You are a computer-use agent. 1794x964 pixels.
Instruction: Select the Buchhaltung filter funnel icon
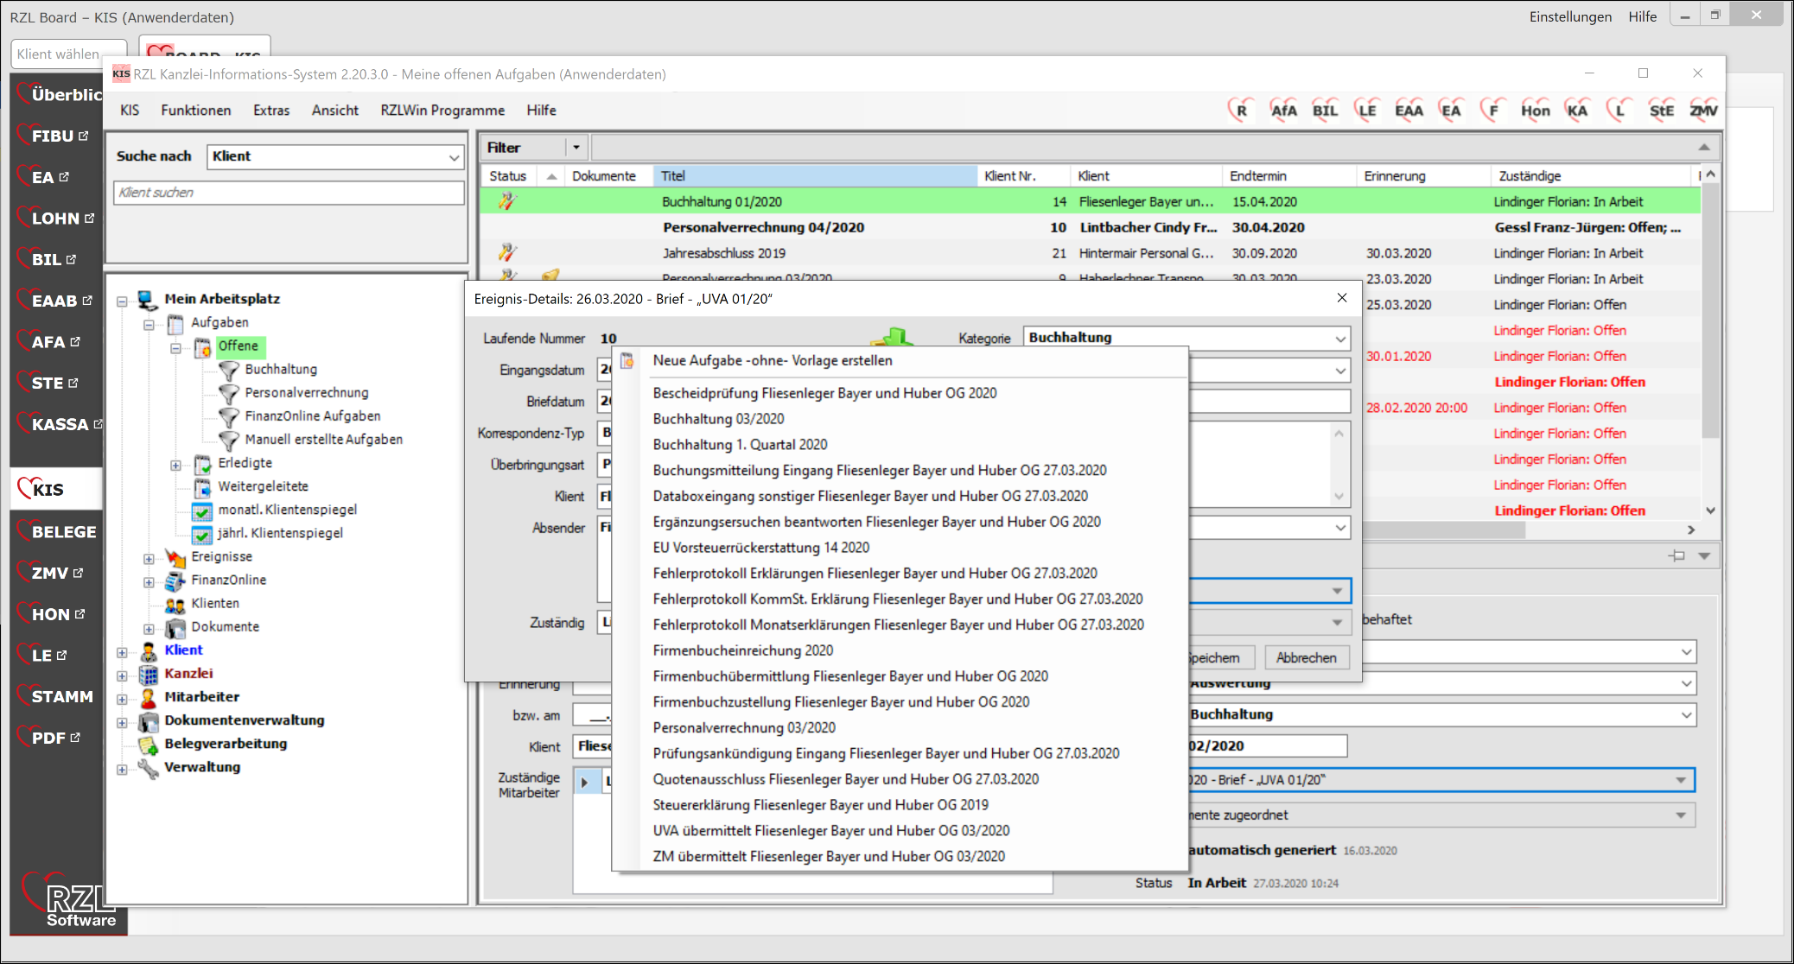point(229,370)
